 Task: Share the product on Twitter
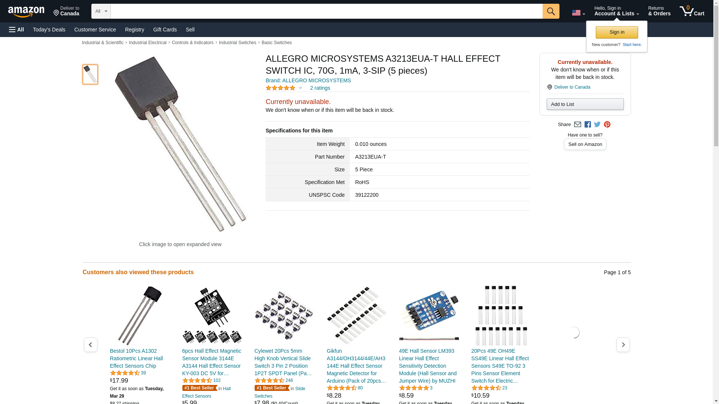click(597, 125)
